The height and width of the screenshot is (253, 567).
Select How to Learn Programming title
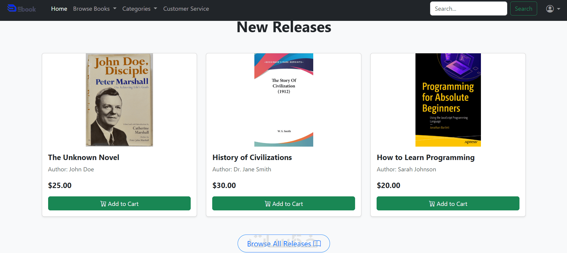(x=425, y=157)
